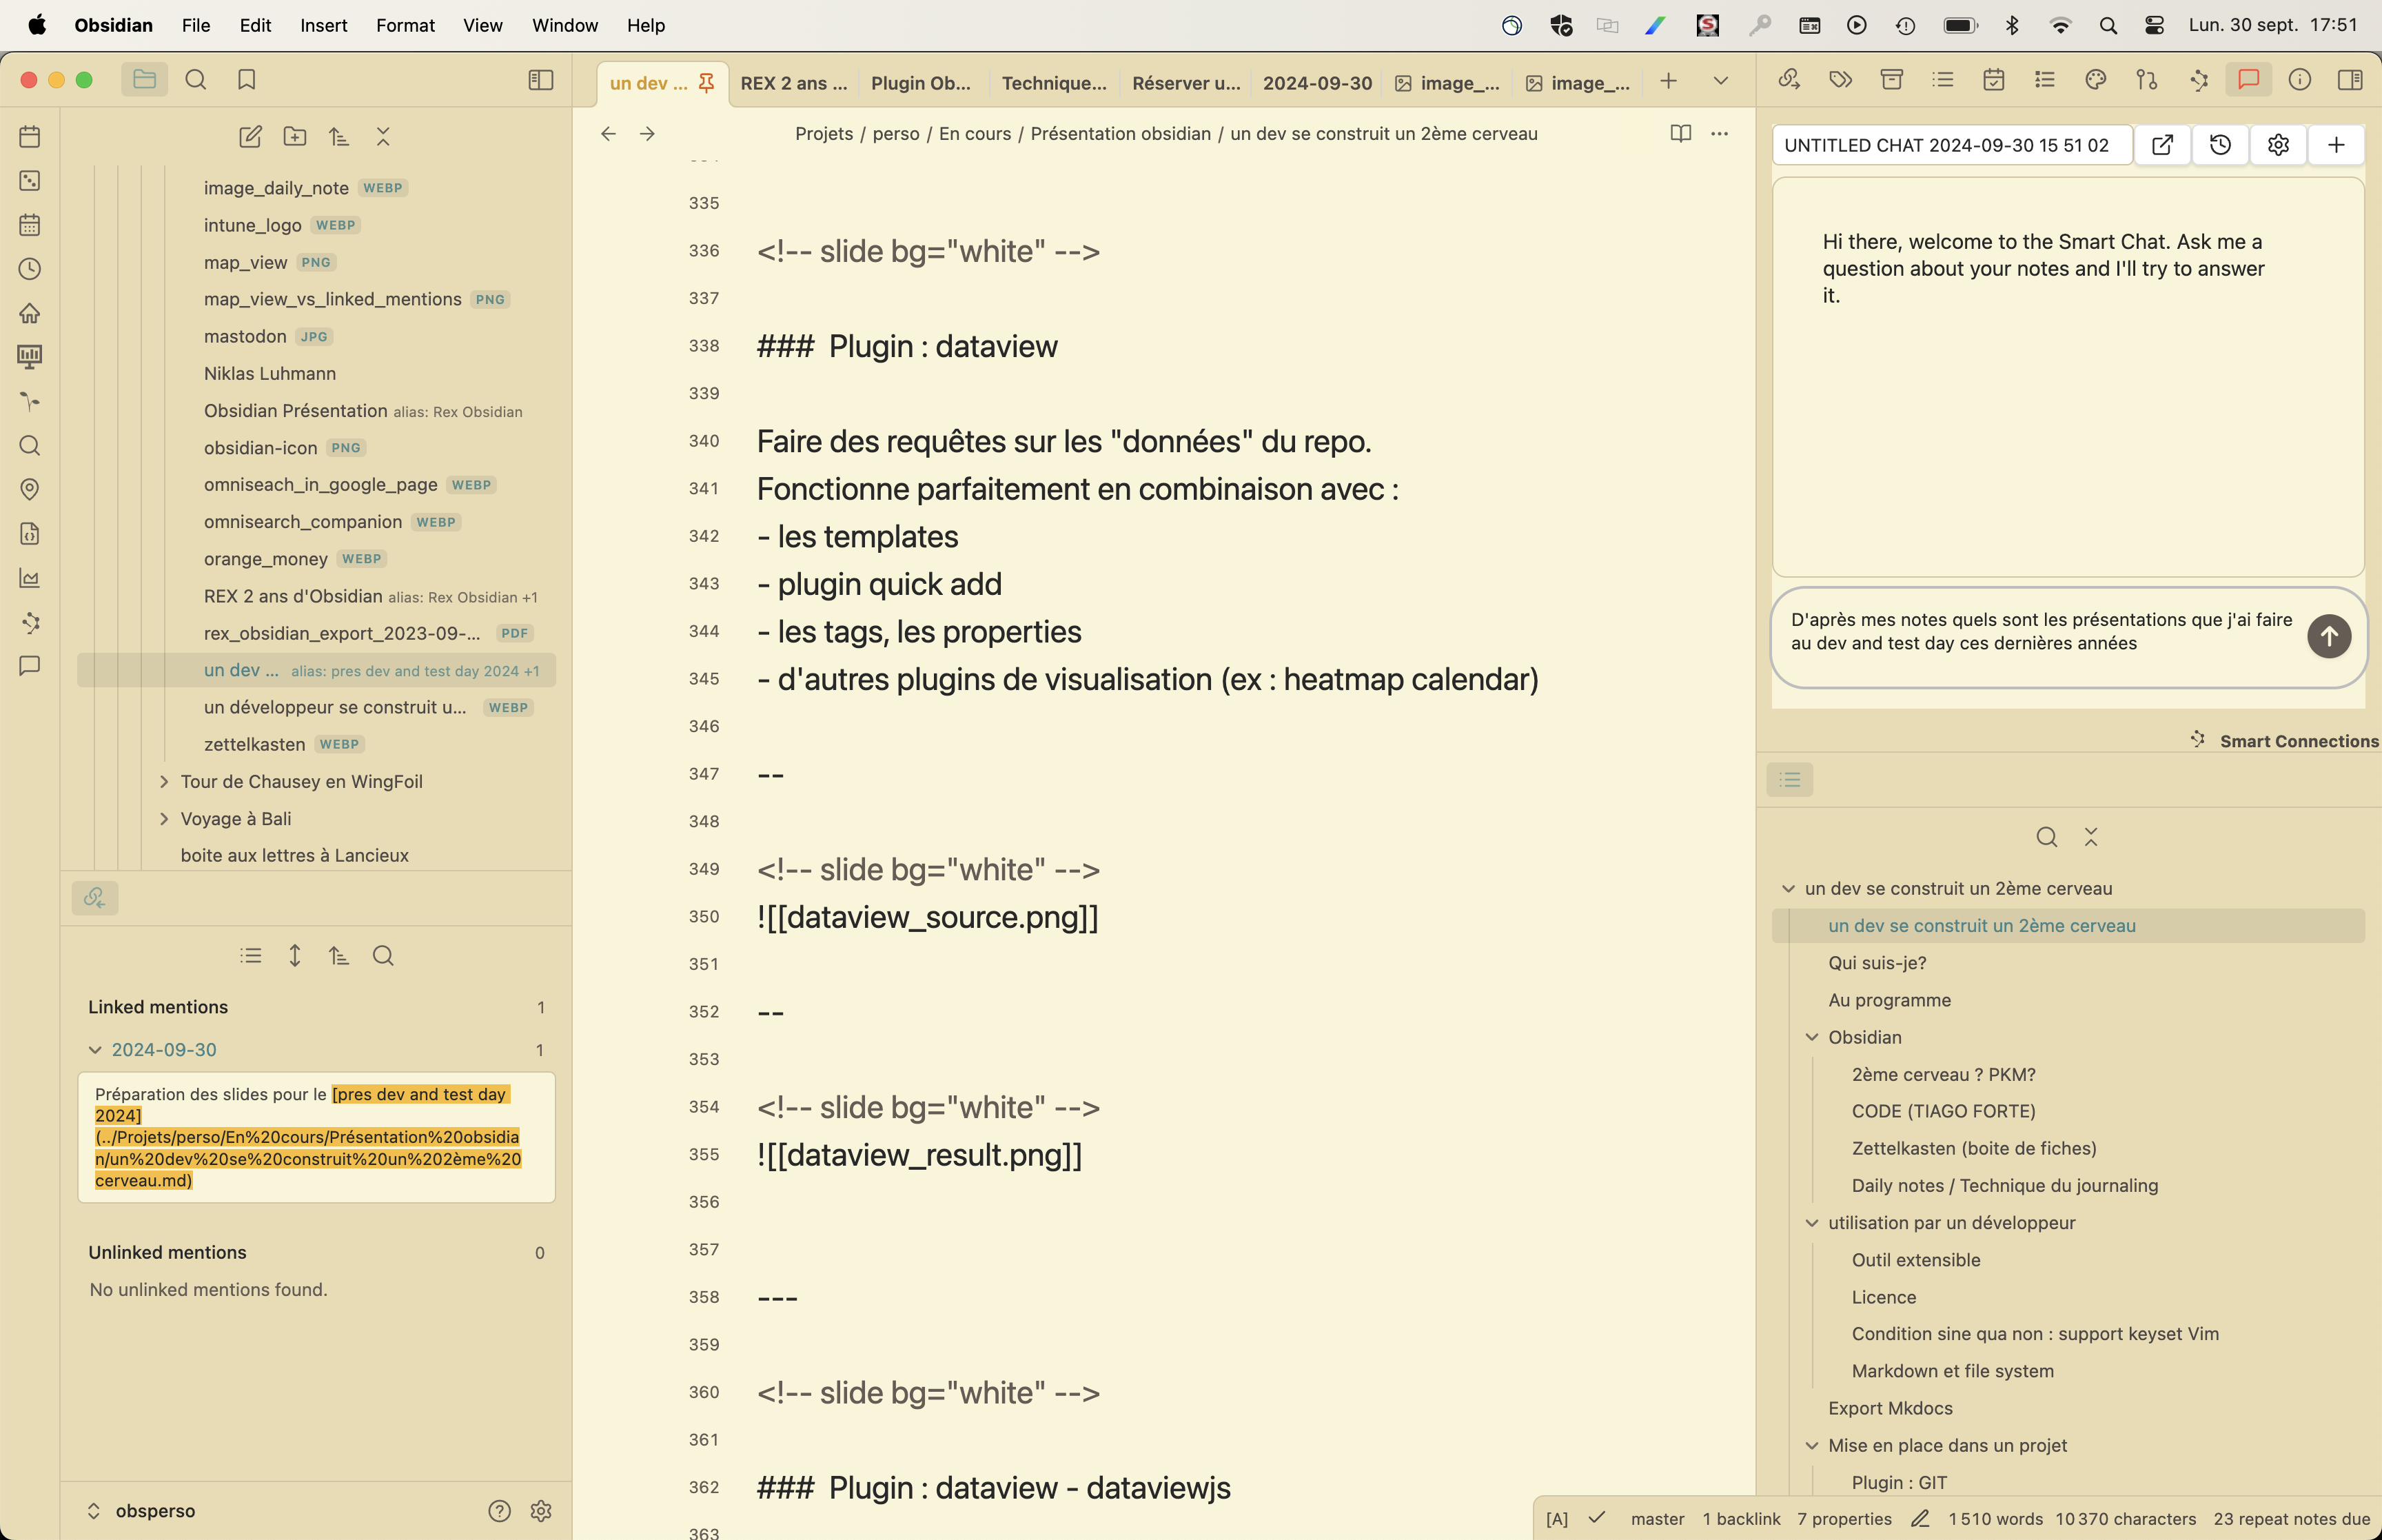2382x1540 pixels.
Task: Open Niklas Luhmann note
Action: coord(270,373)
